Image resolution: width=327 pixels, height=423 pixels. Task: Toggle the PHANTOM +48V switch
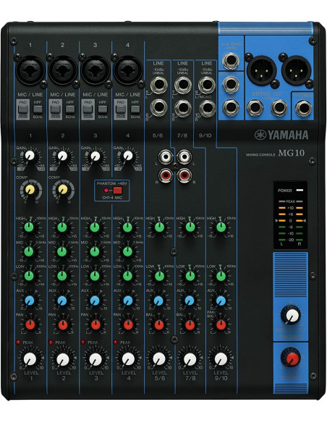[117, 190]
